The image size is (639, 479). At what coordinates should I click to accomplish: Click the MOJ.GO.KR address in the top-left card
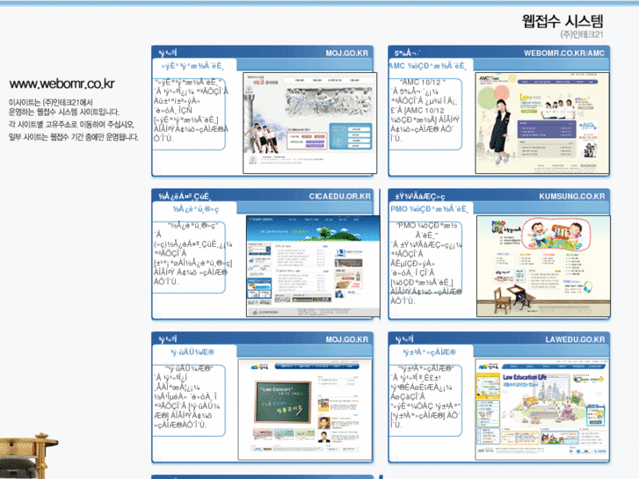(x=347, y=53)
